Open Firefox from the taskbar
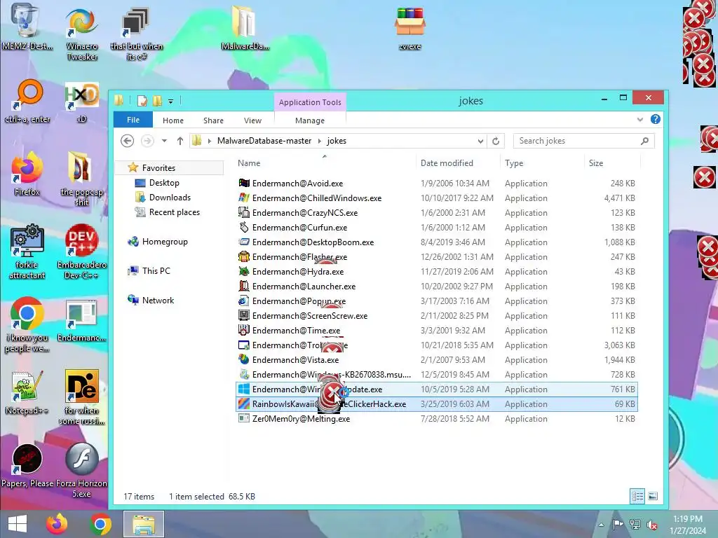This screenshot has width=718, height=538. (x=57, y=524)
